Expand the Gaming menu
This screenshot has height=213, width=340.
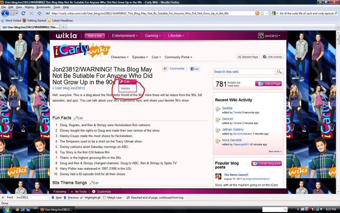152,36
